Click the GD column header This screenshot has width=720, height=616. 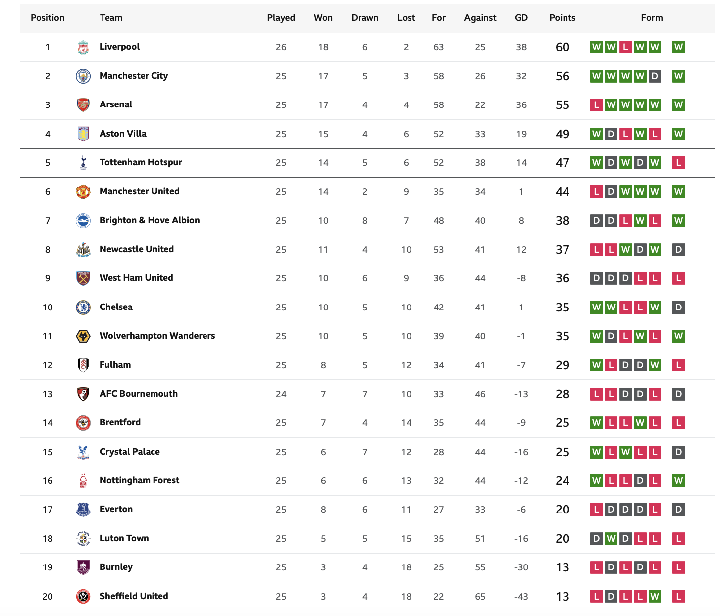[521, 18]
